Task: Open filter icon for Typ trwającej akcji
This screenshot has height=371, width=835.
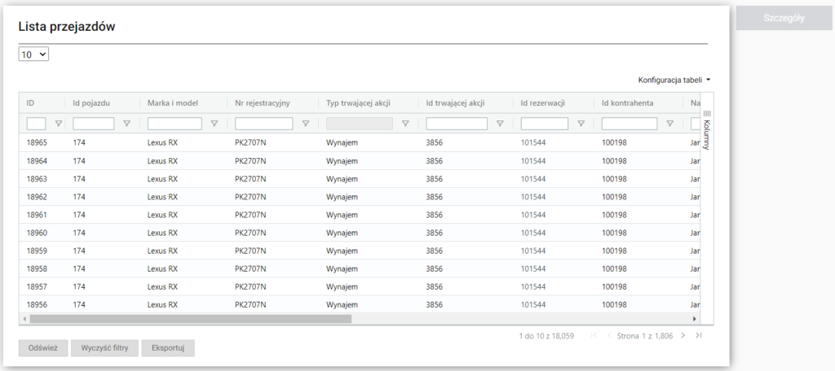Action: tap(405, 124)
